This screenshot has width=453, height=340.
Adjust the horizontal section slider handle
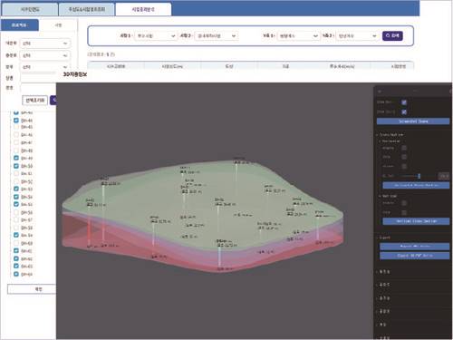tap(419, 176)
